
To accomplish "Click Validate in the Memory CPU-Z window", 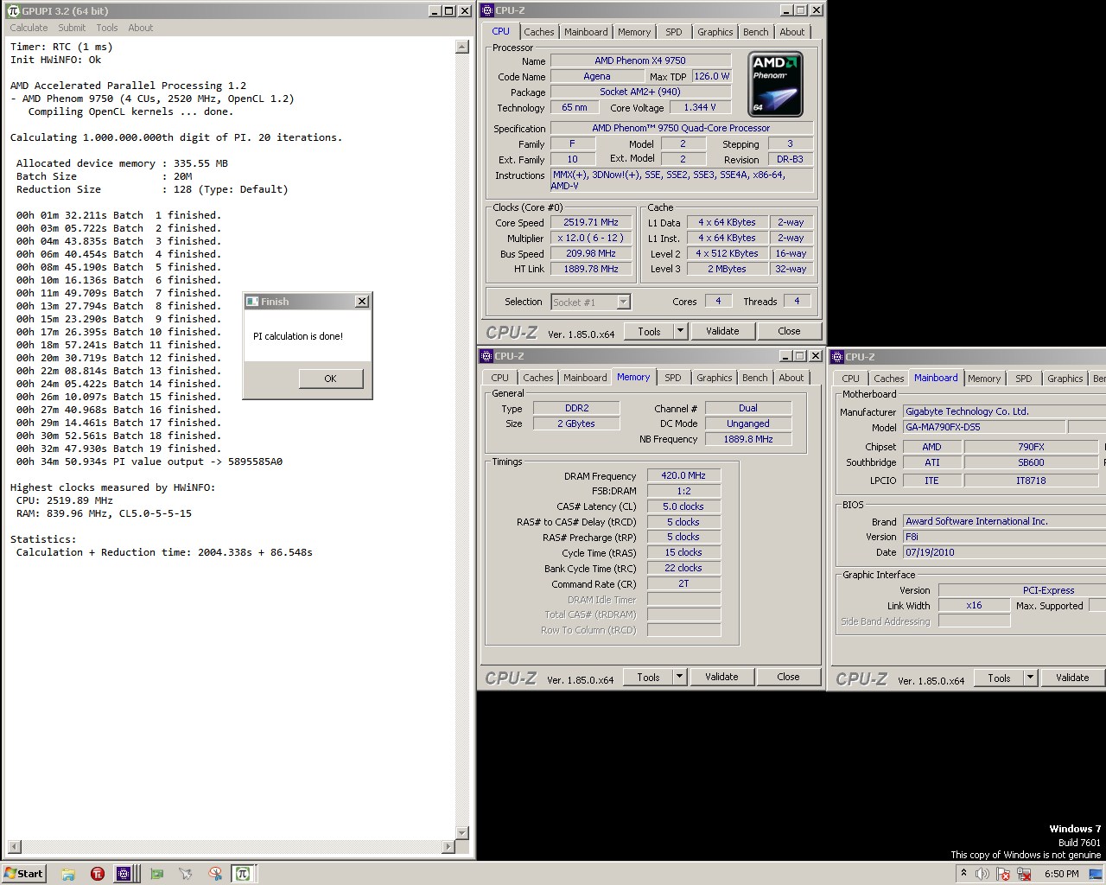I will pos(721,677).
